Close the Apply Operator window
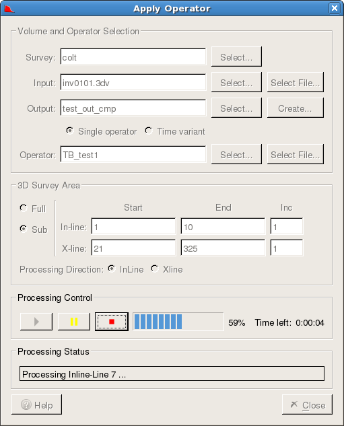The height and width of the screenshot is (426, 344). [335, 8]
